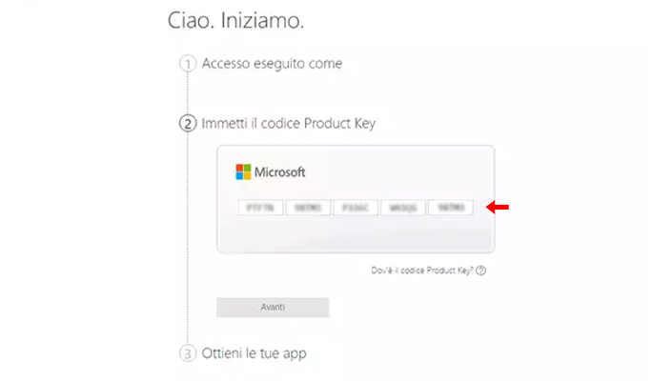This screenshot has width=672, height=381.
Task: Focus the first product key field
Action: pos(259,207)
